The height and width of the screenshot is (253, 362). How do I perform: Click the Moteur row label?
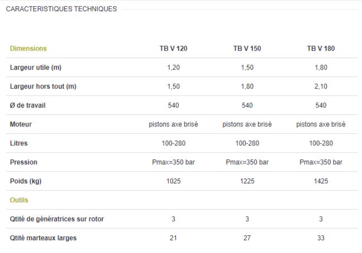[x=21, y=124]
